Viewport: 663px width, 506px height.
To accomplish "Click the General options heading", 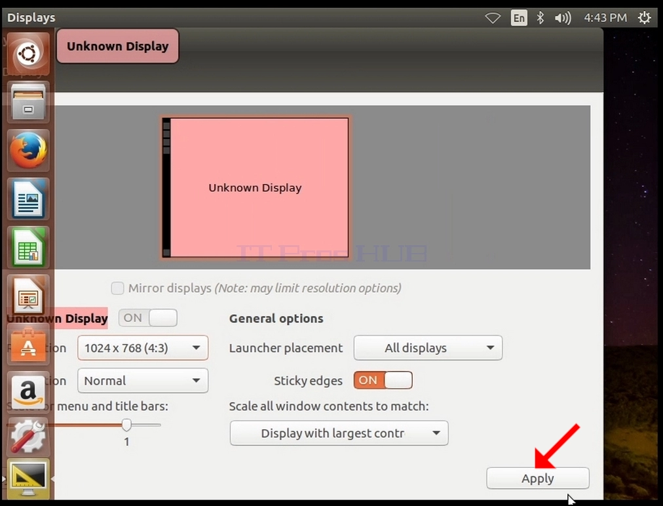I will click(x=276, y=318).
